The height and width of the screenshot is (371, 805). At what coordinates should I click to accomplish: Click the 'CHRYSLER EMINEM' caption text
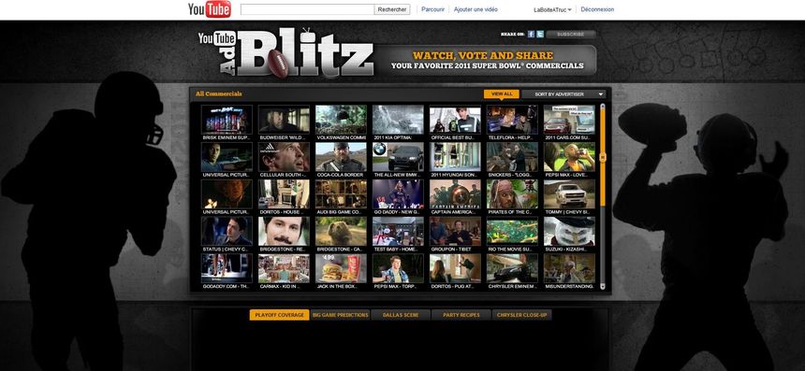coord(512,287)
